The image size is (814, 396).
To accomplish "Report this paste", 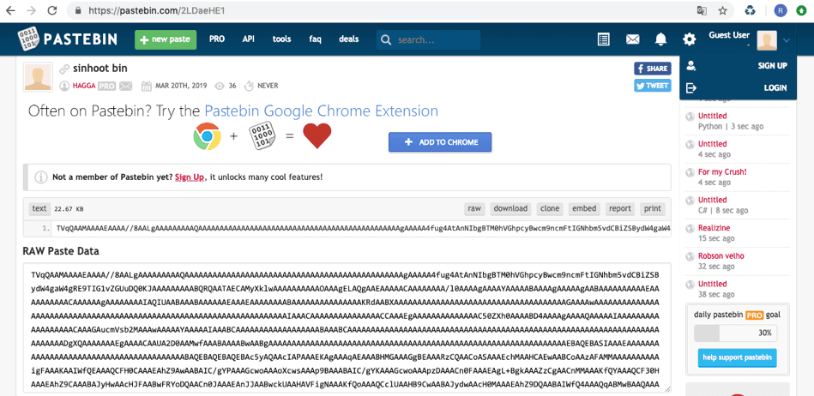I will (620, 208).
